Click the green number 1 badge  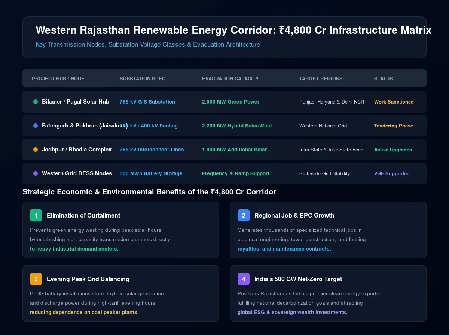click(x=36, y=215)
